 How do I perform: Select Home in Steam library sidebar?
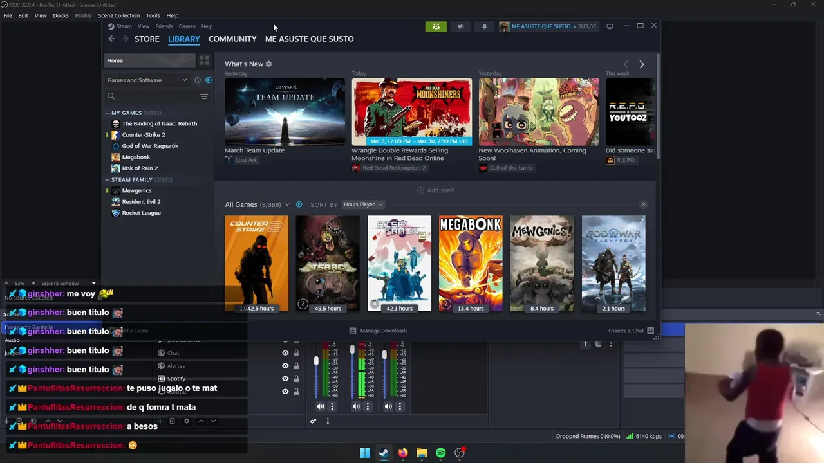pyautogui.click(x=149, y=60)
